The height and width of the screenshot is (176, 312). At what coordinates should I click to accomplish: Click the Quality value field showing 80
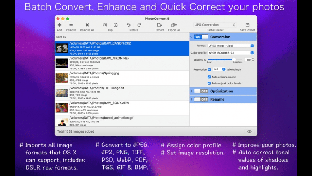click(248, 60)
